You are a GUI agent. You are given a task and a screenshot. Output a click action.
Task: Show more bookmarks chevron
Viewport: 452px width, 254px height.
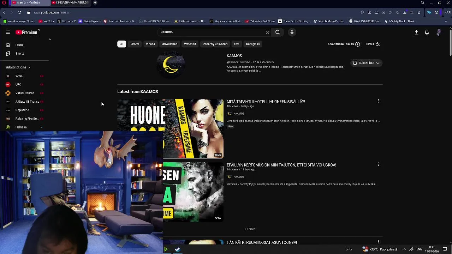tap(446, 21)
